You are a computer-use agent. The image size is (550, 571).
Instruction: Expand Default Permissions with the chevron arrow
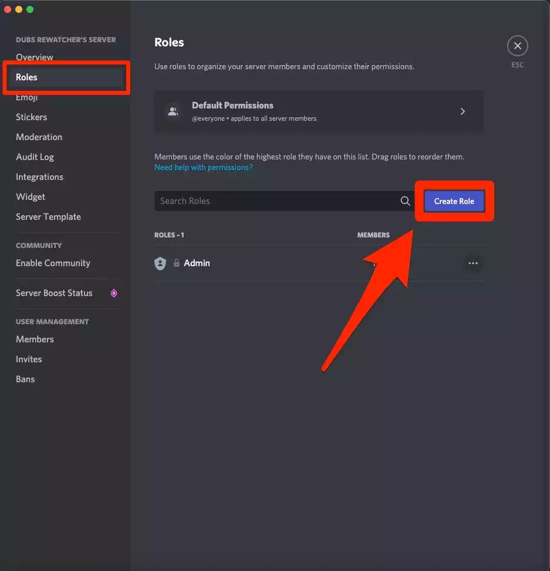463,111
